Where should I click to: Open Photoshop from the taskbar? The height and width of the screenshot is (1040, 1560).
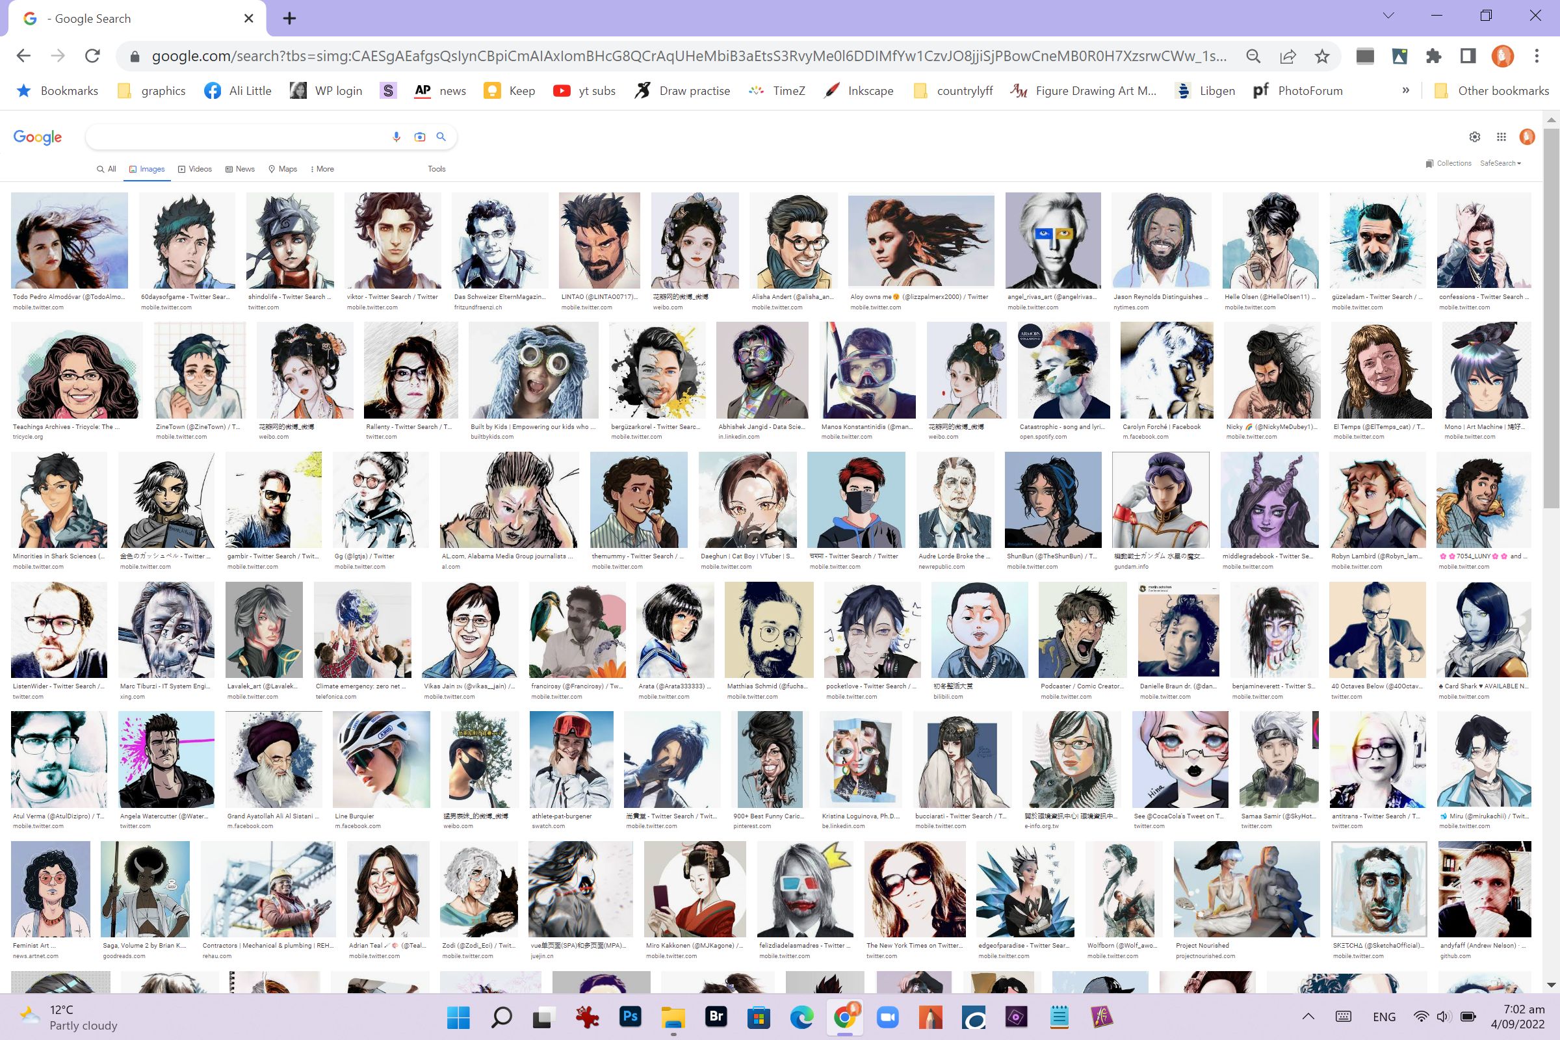[x=630, y=1016]
